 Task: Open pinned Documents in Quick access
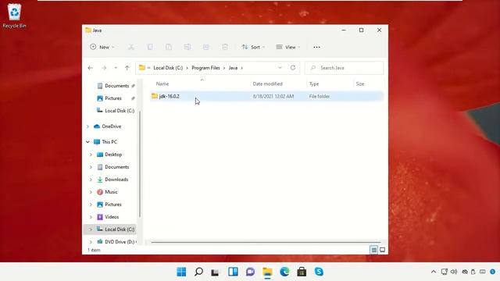pyautogui.click(x=116, y=86)
